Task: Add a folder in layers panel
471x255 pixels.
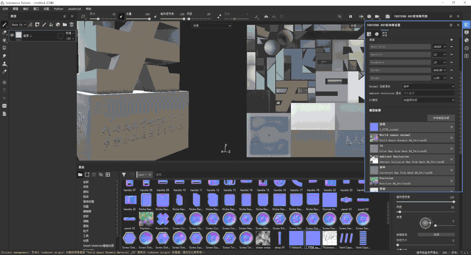Action: coord(65,25)
